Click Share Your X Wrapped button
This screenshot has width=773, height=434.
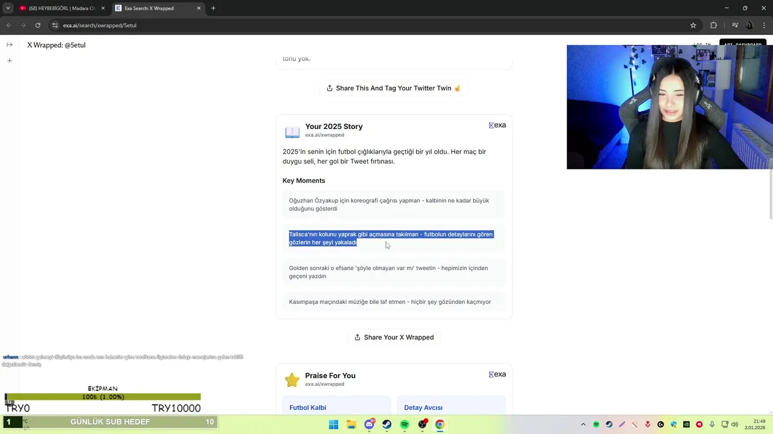pyautogui.click(x=394, y=337)
